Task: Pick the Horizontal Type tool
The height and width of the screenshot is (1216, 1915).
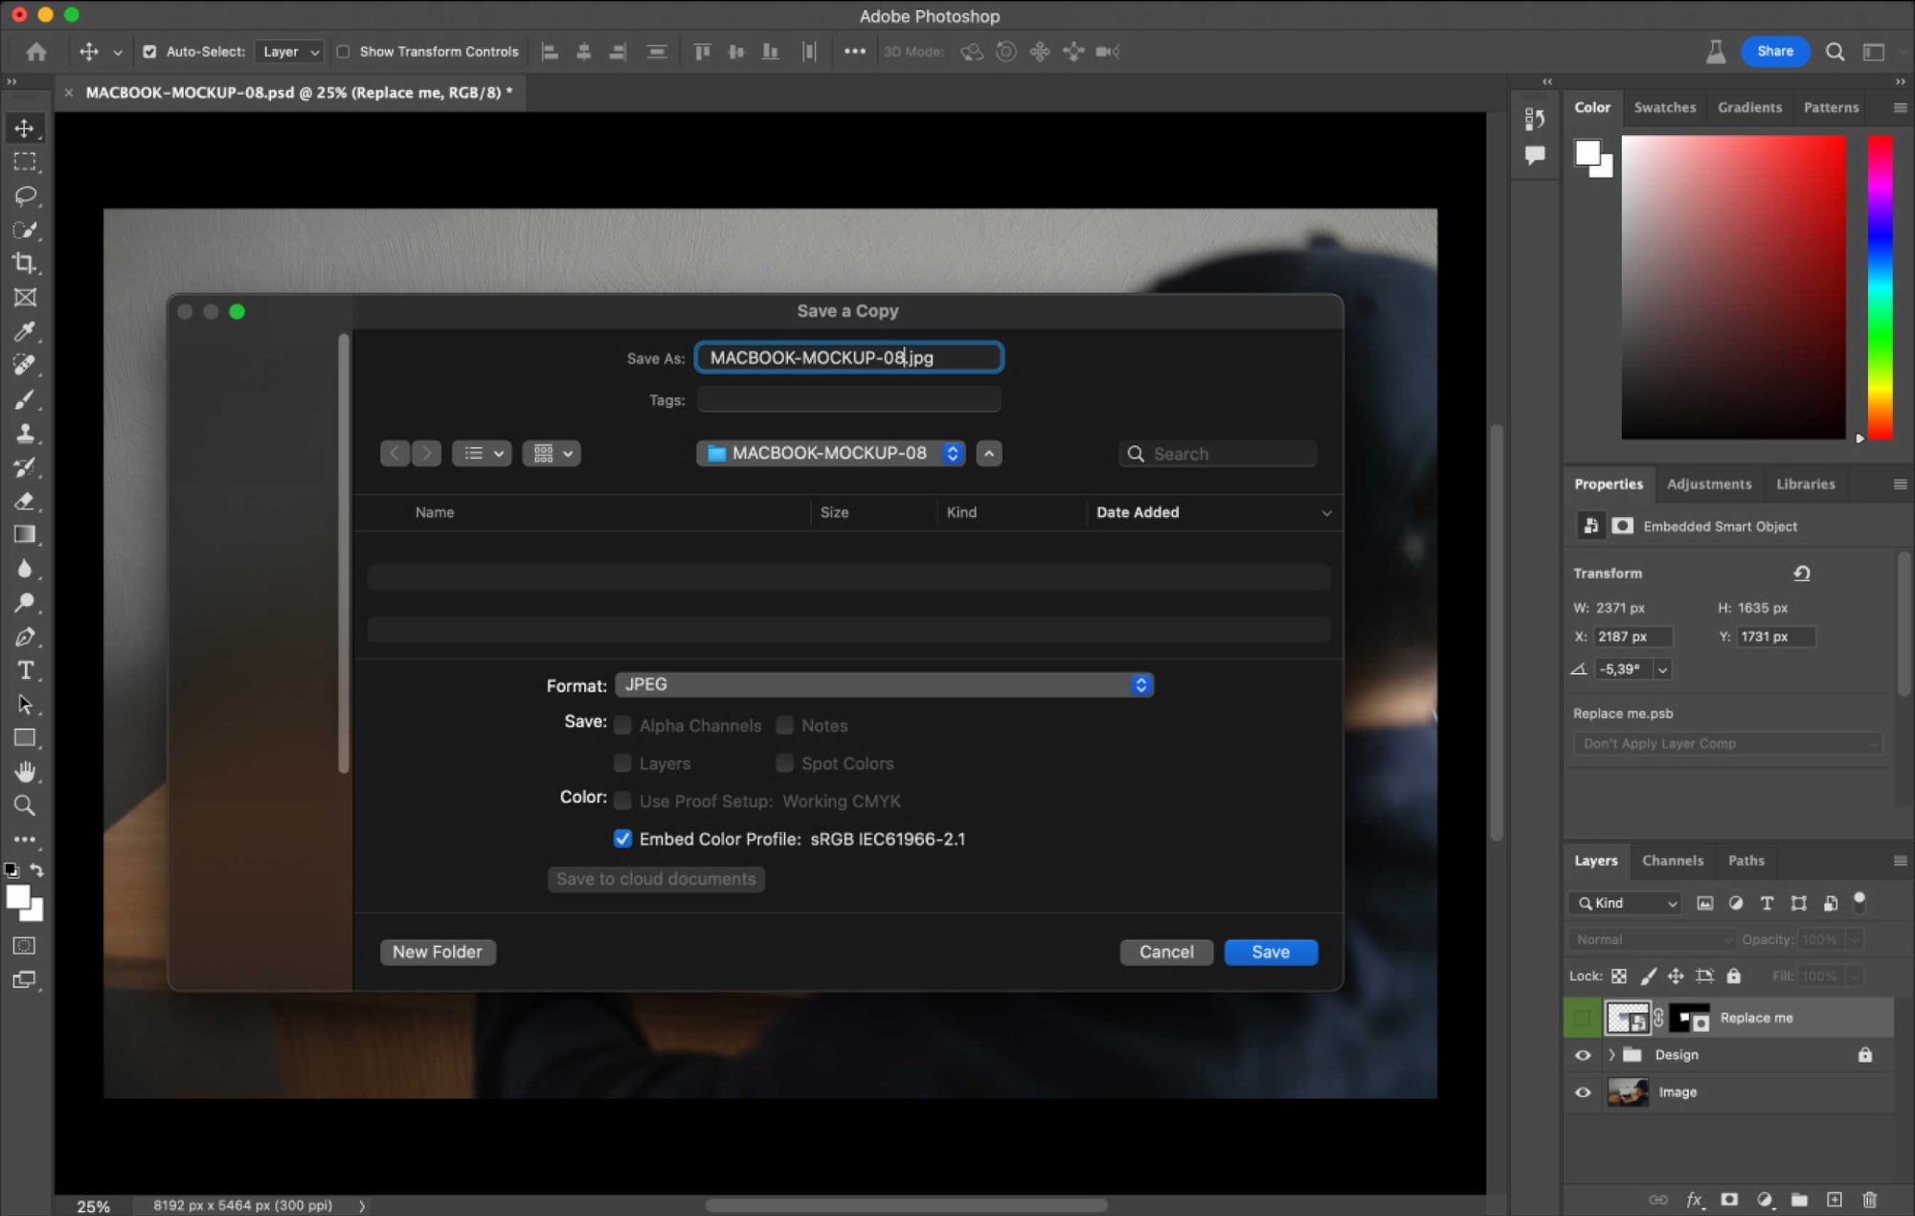Action: pos(25,670)
